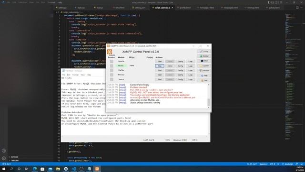
Task: Open Help from XAMPP side panel
Action: point(204,75)
